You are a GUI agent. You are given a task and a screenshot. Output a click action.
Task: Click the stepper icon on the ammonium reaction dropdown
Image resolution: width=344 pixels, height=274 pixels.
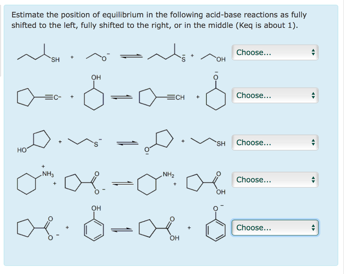(313, 180)
